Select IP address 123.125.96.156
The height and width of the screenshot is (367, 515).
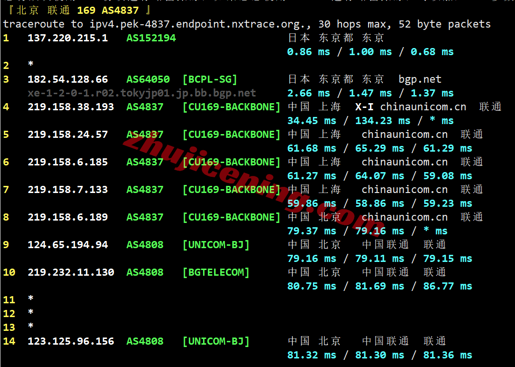(70, 341)
